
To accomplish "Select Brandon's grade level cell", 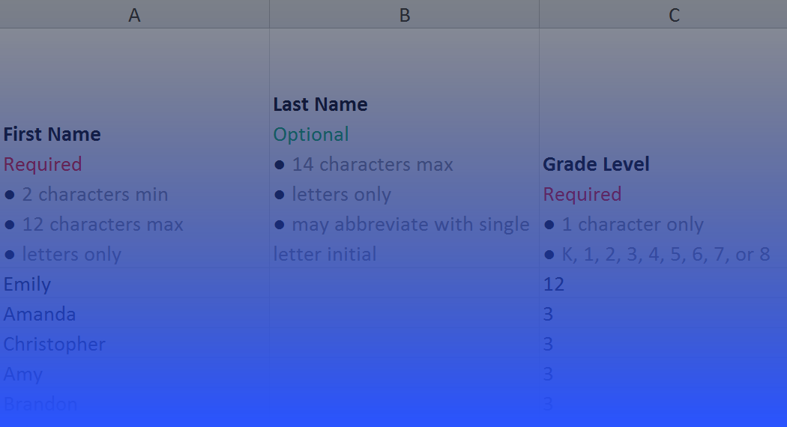I will [663, 404].
